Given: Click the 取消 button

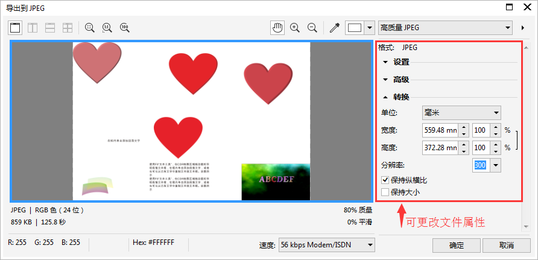Looking at the screenshot, I should coord(506,246).
